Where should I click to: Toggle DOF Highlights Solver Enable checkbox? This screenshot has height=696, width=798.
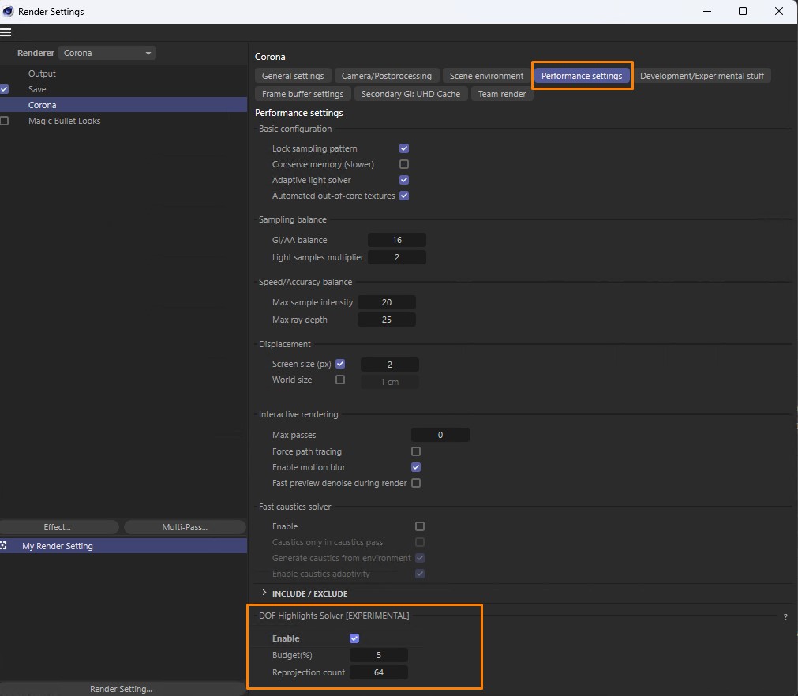click(x=354, y=638)
